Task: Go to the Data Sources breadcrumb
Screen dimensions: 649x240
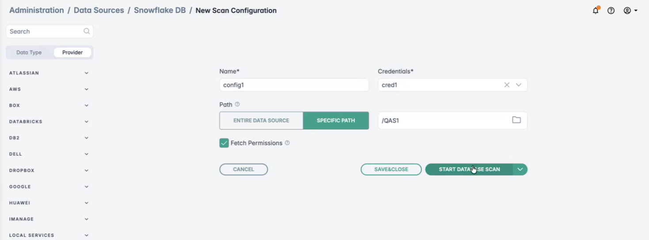Action: coord(99,10)
